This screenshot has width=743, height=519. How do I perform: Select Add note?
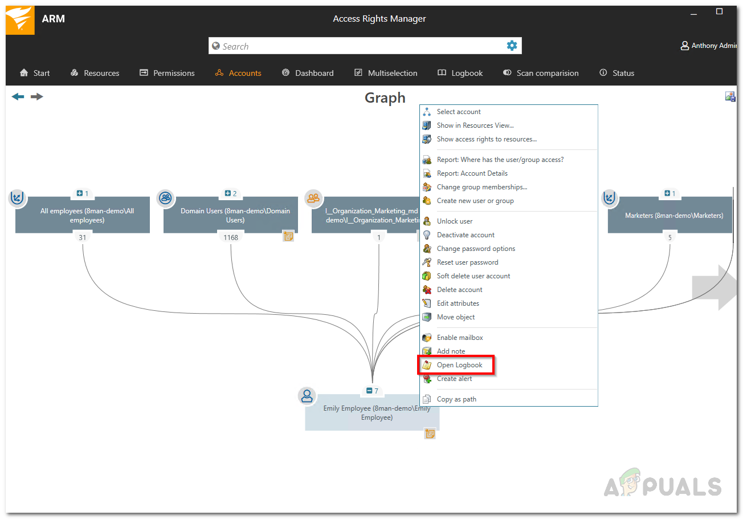(x=509, y=351)
